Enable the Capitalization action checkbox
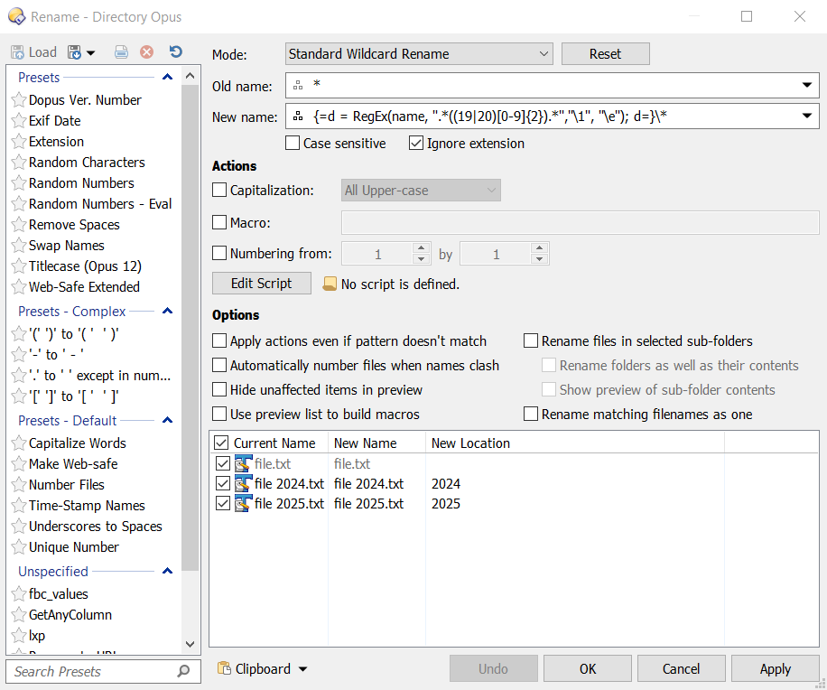Viewport: 827px width, 690px height. (x=219, y=190)
